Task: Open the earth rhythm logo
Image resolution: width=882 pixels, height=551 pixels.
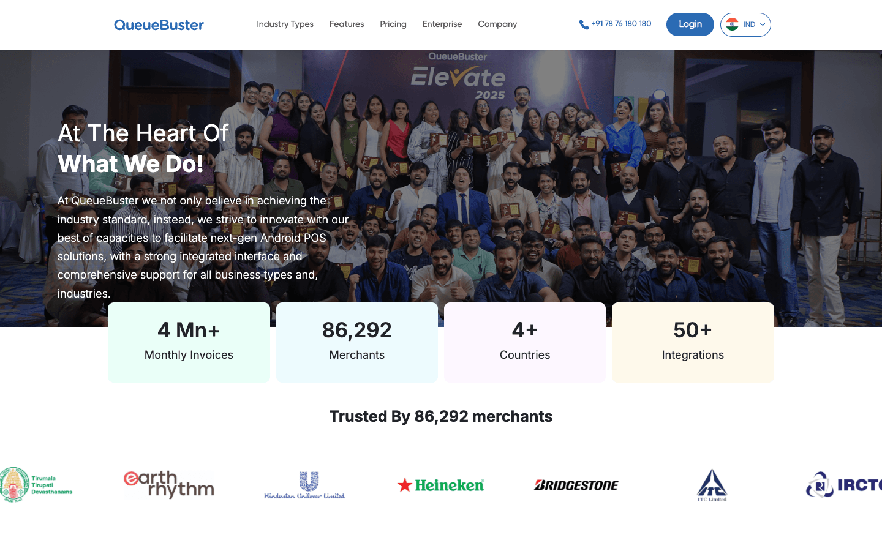Action: (169, 485)
